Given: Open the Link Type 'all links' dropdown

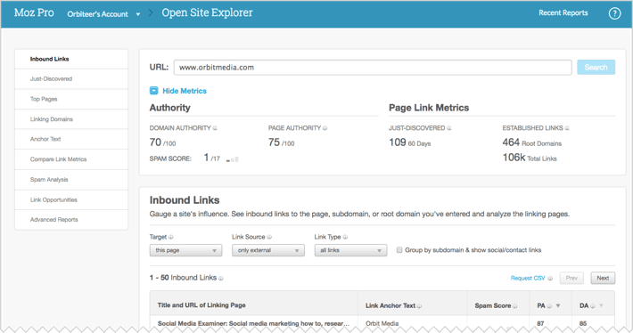Looking at the screenshot, I should tap(350, 250).
